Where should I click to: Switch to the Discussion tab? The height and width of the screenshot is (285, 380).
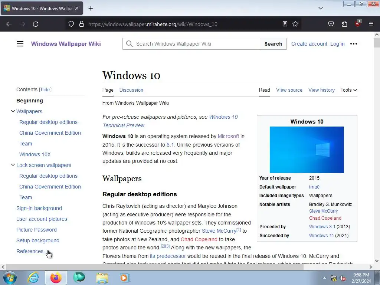coord(131,90)
